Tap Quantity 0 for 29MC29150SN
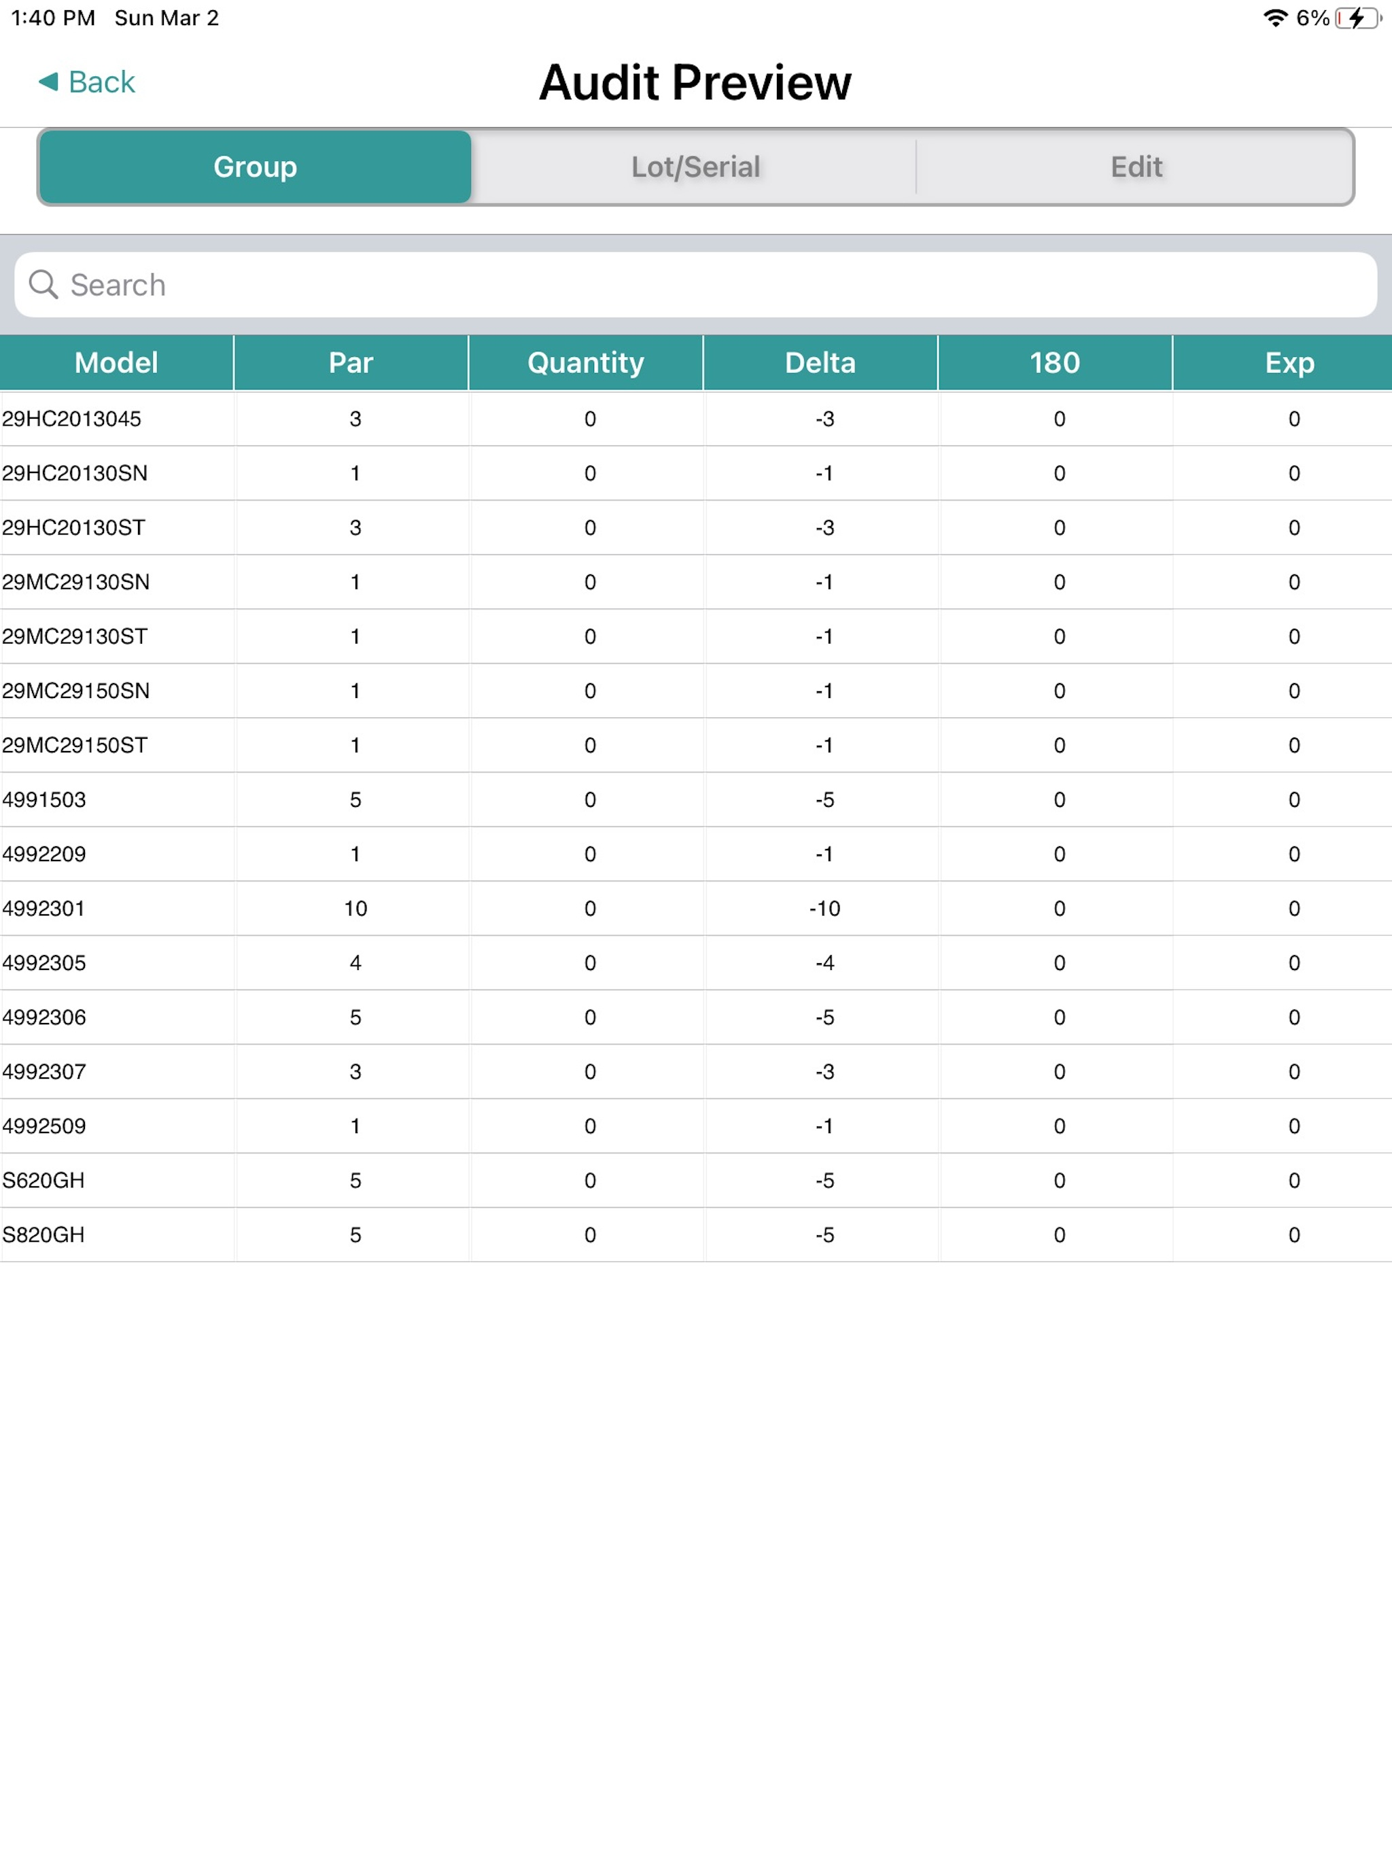 coord(590,691)
